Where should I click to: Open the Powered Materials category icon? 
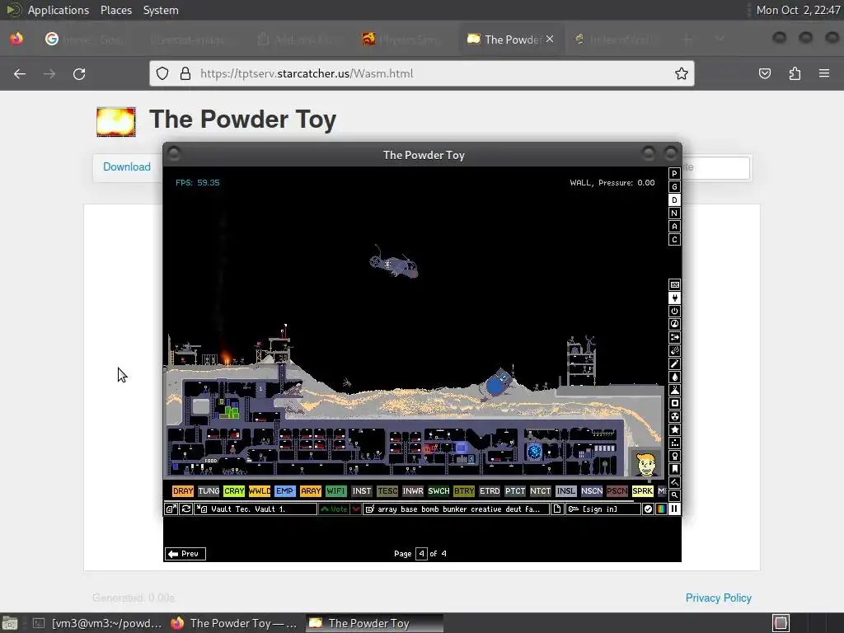[674, 311]
